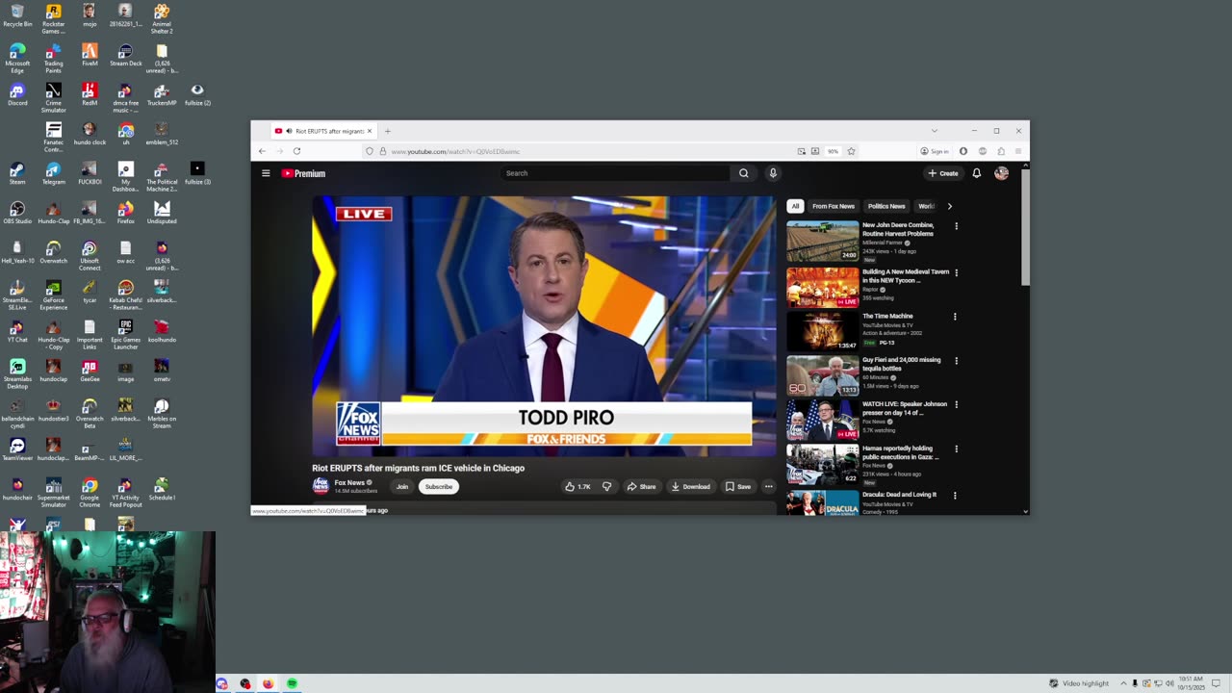
Task: Open options for The Time Machine
Action: tap(955, 317)
